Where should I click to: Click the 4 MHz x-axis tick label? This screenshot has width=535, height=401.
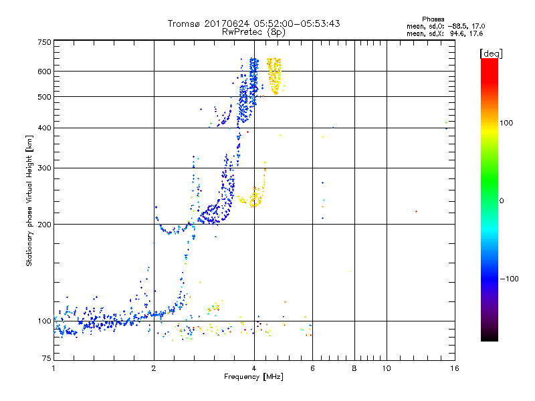[x=254, y=368]
